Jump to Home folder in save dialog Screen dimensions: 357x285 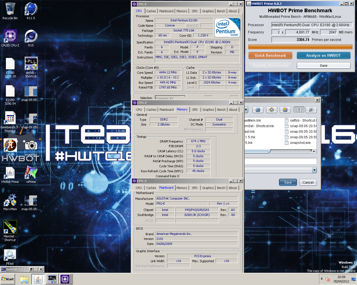click(272, 110)
